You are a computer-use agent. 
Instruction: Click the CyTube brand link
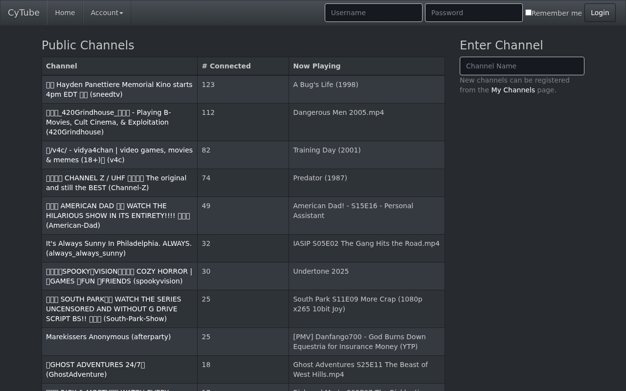point(23,13)
